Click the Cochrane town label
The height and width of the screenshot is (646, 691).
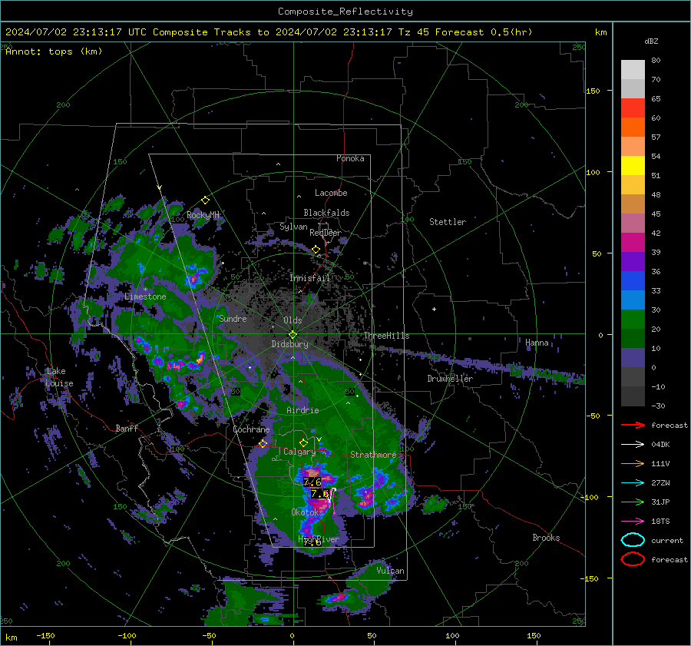tap(251, 429)
